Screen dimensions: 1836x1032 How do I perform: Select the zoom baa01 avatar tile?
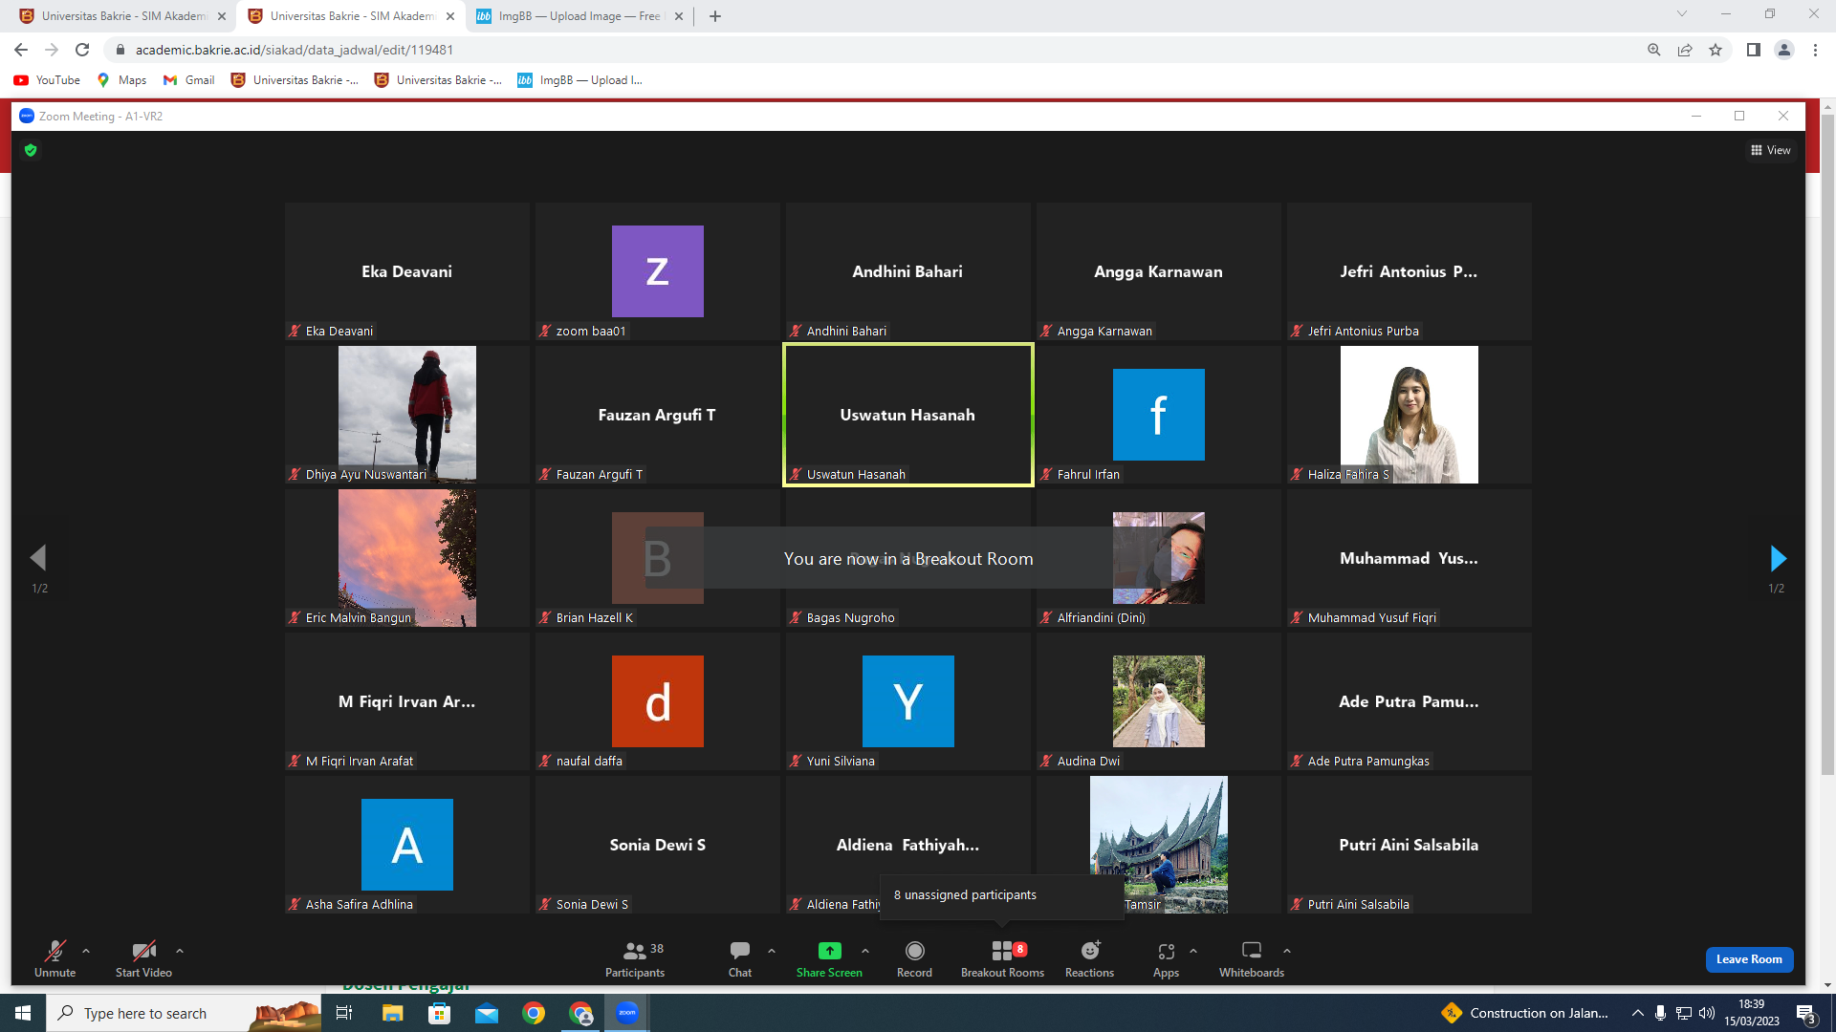tap(658, 271)
